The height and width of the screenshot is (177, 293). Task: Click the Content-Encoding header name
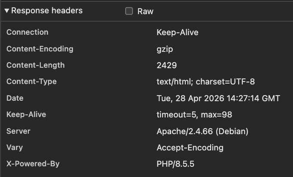tap(40, 49)
